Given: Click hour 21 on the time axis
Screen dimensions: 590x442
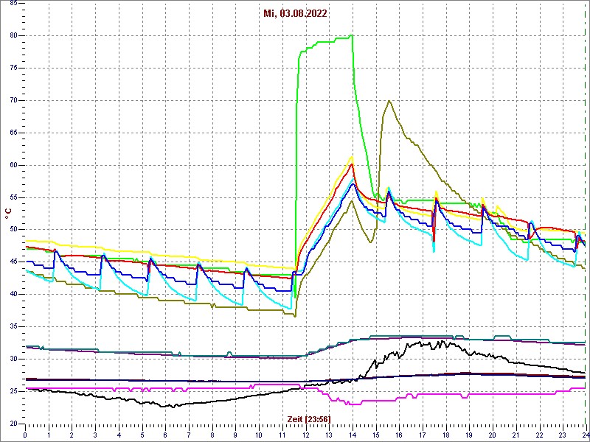Looking at the screenshot, I should click(x=515, y=435).
